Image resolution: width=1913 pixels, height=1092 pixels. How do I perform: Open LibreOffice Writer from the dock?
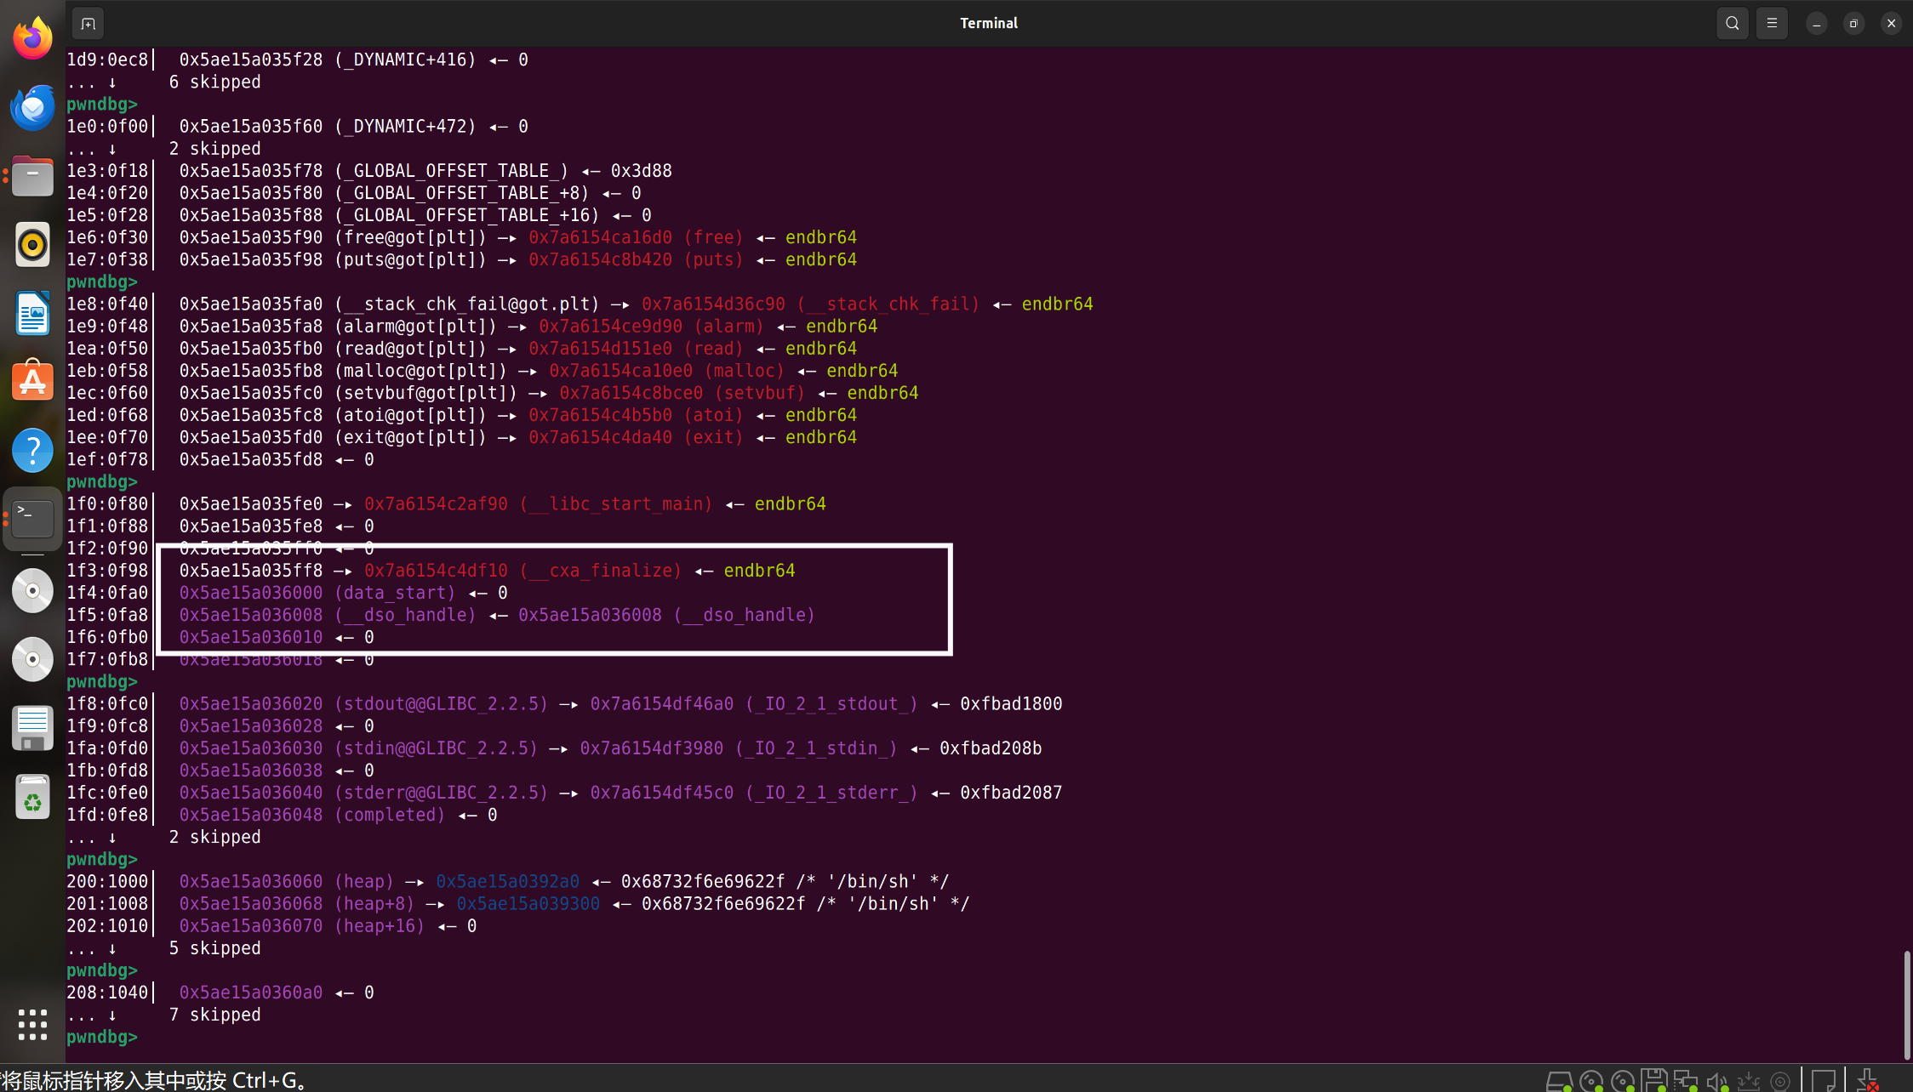(32, 314)
